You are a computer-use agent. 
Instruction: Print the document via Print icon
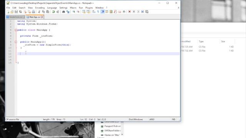click(33, 12)
